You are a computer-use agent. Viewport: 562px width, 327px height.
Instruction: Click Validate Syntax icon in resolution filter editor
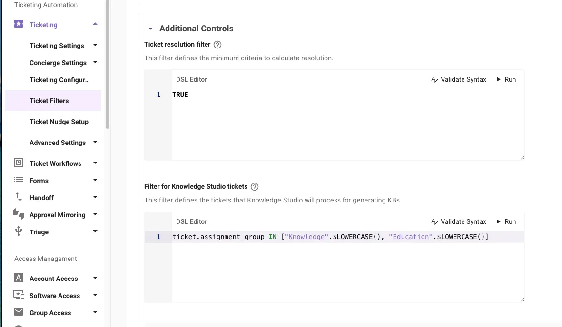(x=434, y=79)
